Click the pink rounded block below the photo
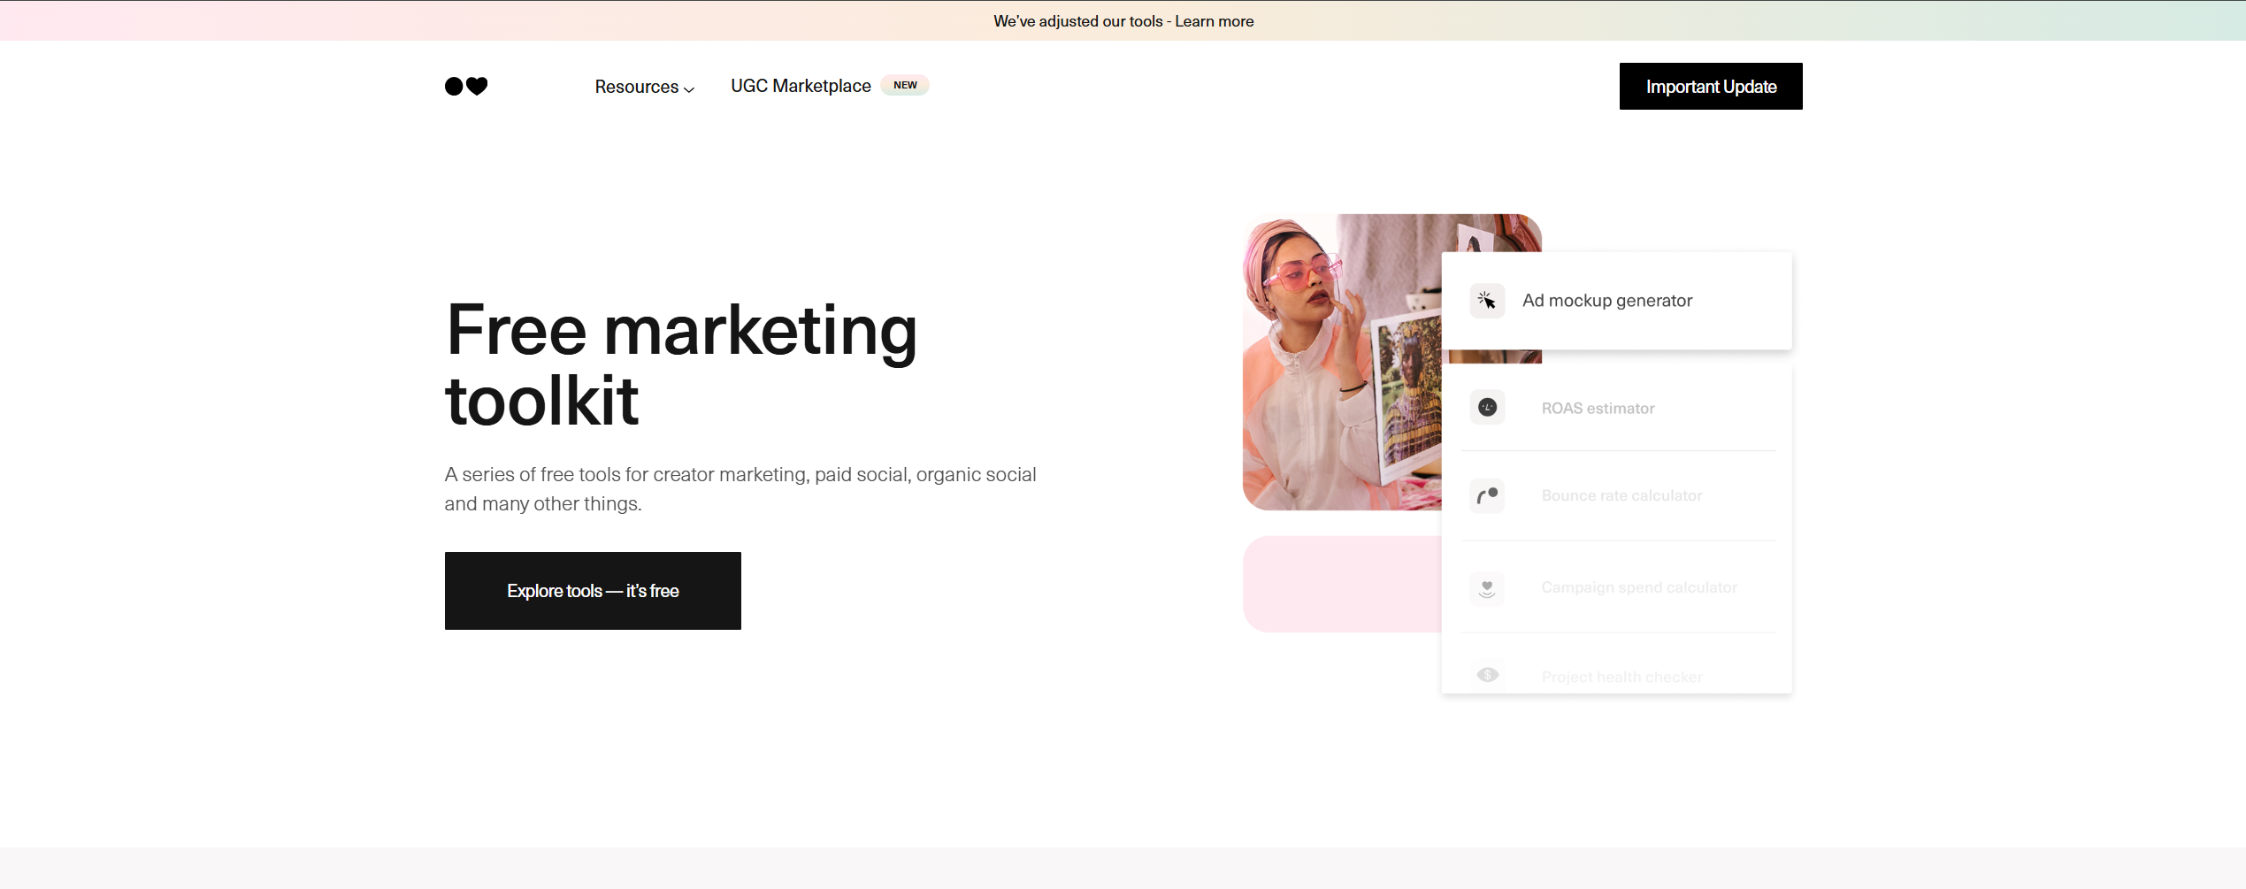This screenshot has width=2246, height=889. pyautogui.click(x=1341, y=584)
